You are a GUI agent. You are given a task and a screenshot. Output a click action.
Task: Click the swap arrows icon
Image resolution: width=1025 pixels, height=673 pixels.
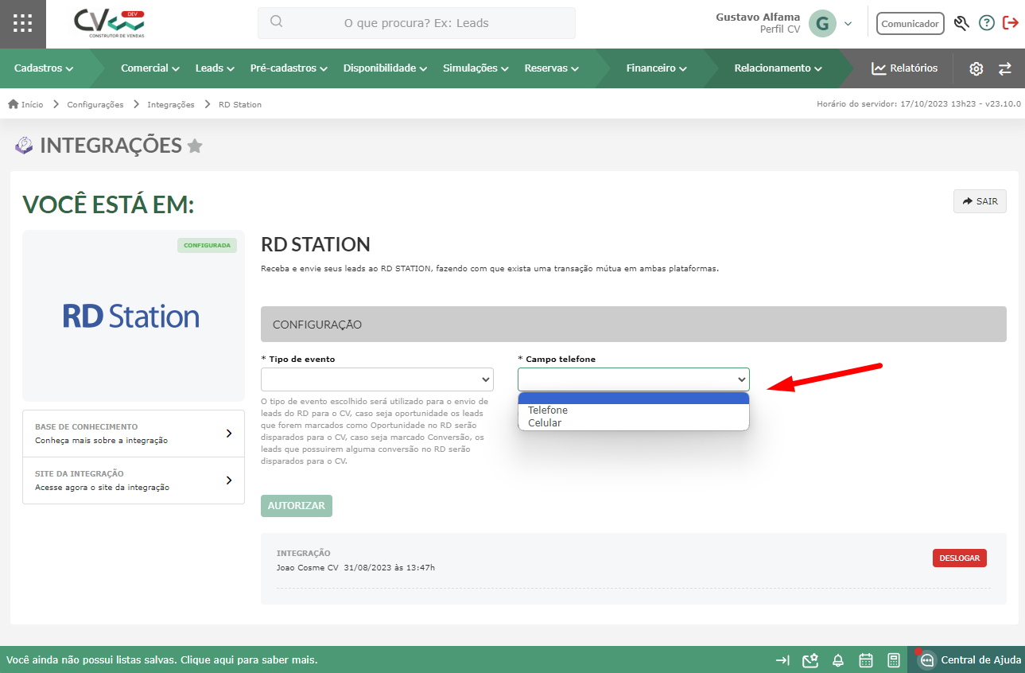coord(1005,68)
